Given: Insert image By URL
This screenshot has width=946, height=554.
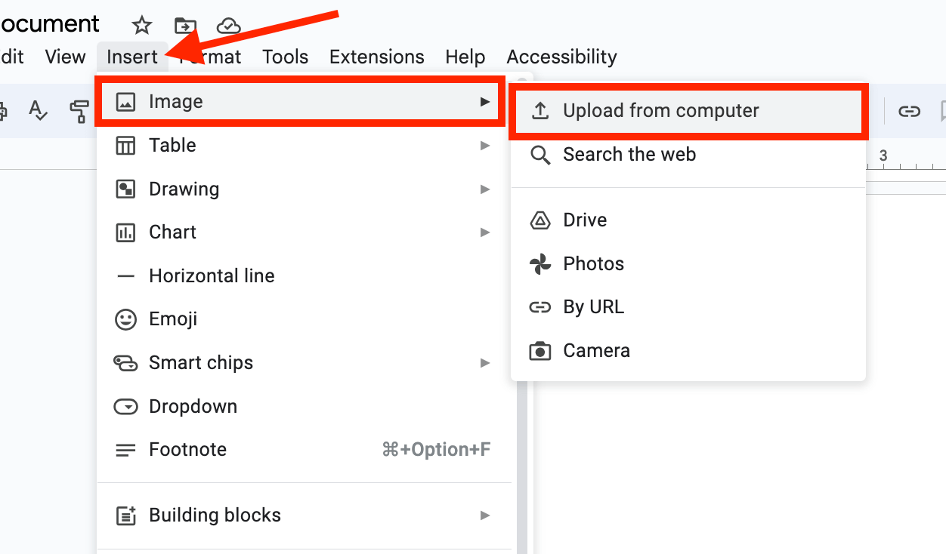Looking at the screenshot, I should click(688, 307).
